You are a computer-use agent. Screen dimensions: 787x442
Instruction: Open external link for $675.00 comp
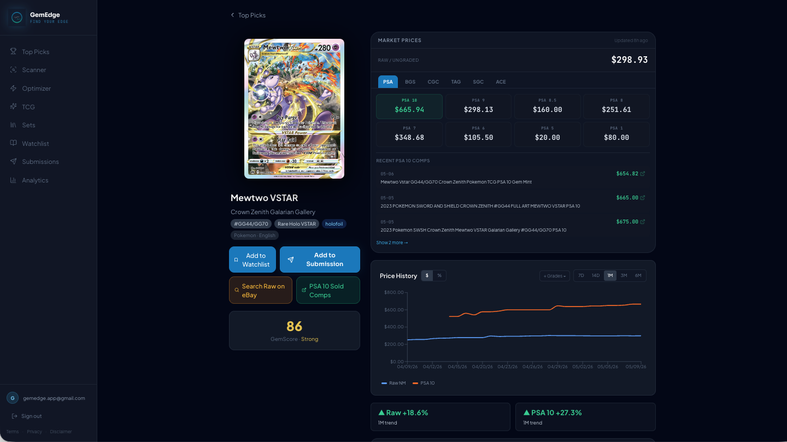tap(642, 222)
